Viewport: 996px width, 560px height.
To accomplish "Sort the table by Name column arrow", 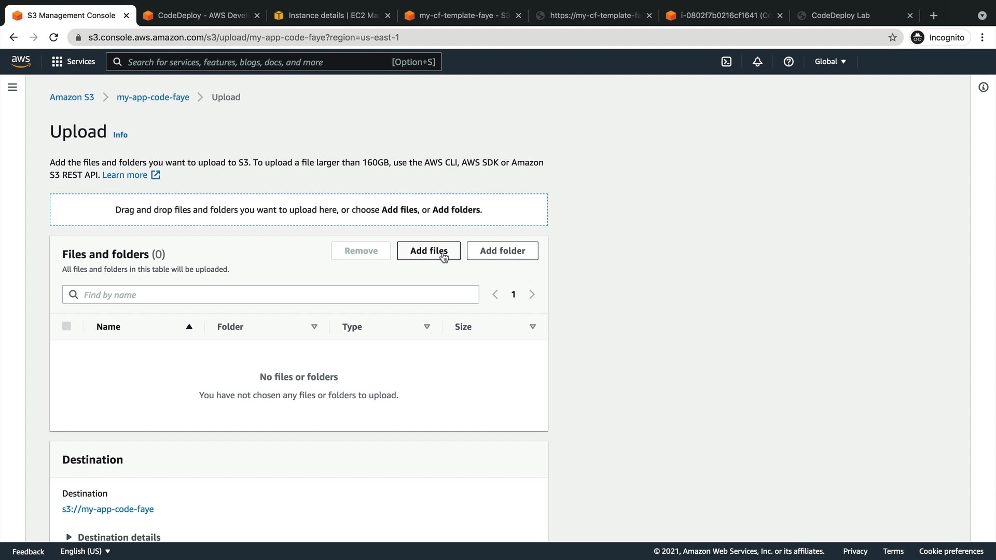I will click(x=189, y=327).
